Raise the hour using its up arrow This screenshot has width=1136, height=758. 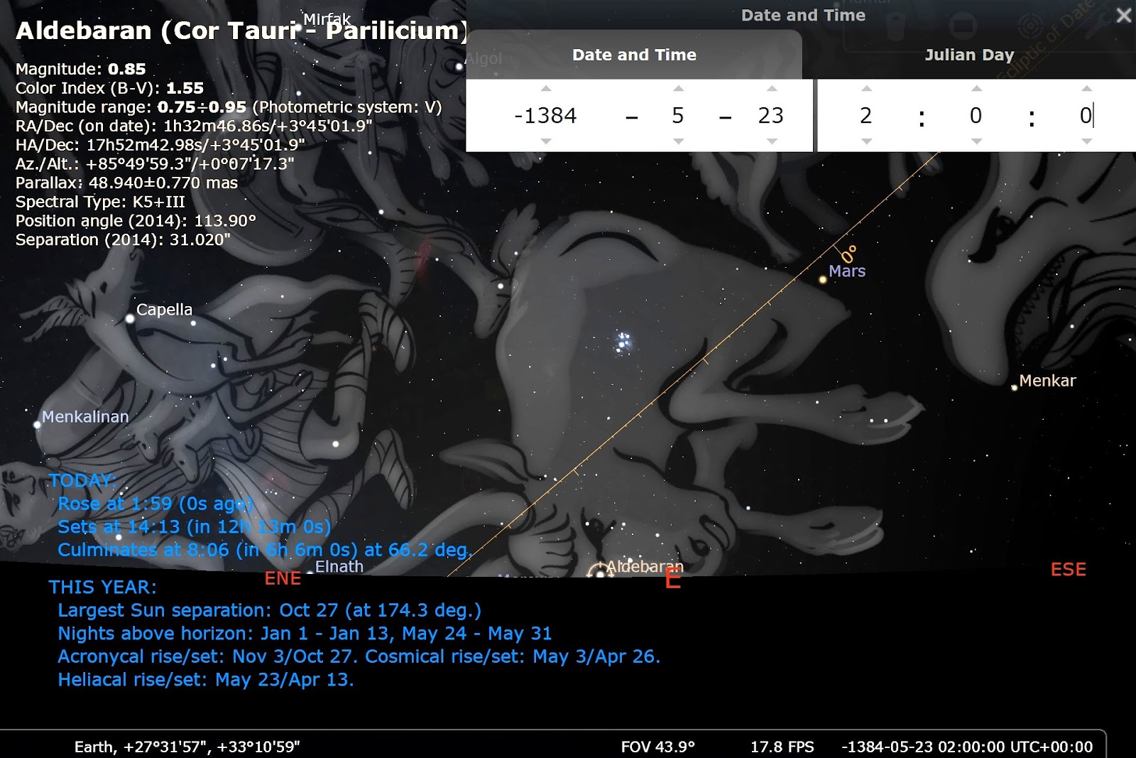(x=866, y=89)
